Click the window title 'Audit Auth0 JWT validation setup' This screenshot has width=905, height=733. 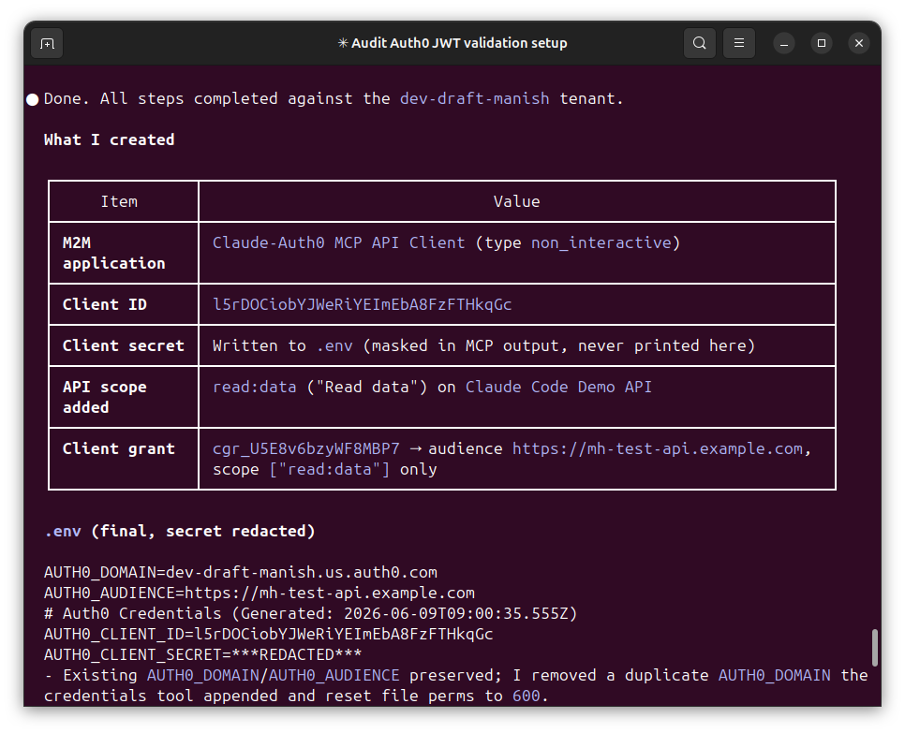pos(459,43)
